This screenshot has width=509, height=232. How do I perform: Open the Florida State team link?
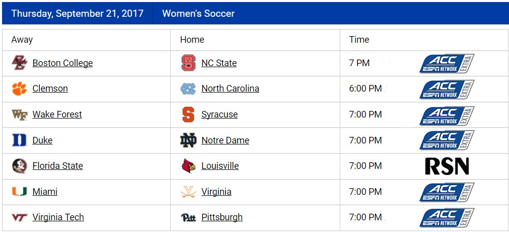[58, 166]
